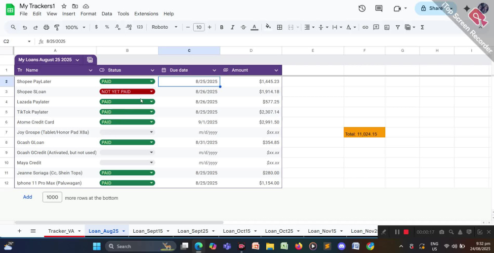Decrease font size with minus button
494x253 pixels.
pos(188,27)
